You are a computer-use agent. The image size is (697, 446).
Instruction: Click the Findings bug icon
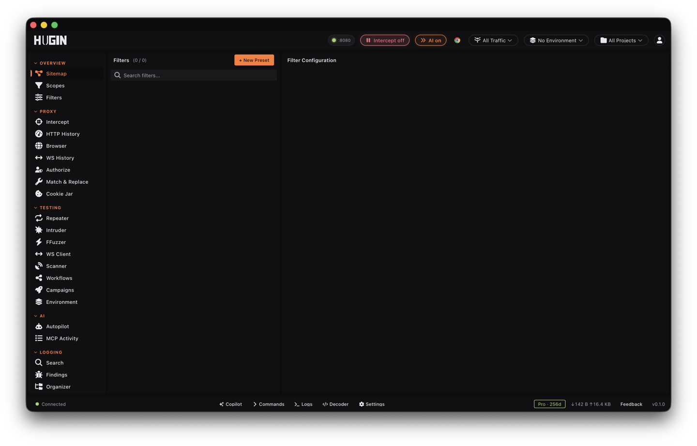pos(39,375)
